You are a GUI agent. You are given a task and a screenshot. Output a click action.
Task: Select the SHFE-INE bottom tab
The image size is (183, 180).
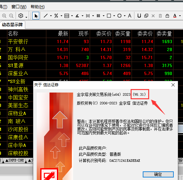point(15,160)
